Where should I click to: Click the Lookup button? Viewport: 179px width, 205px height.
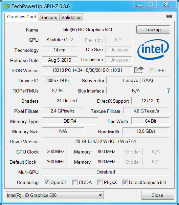point(153,29)
